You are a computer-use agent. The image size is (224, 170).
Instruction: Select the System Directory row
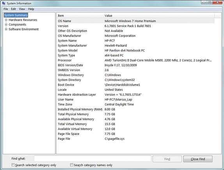[x=135, y=80]
